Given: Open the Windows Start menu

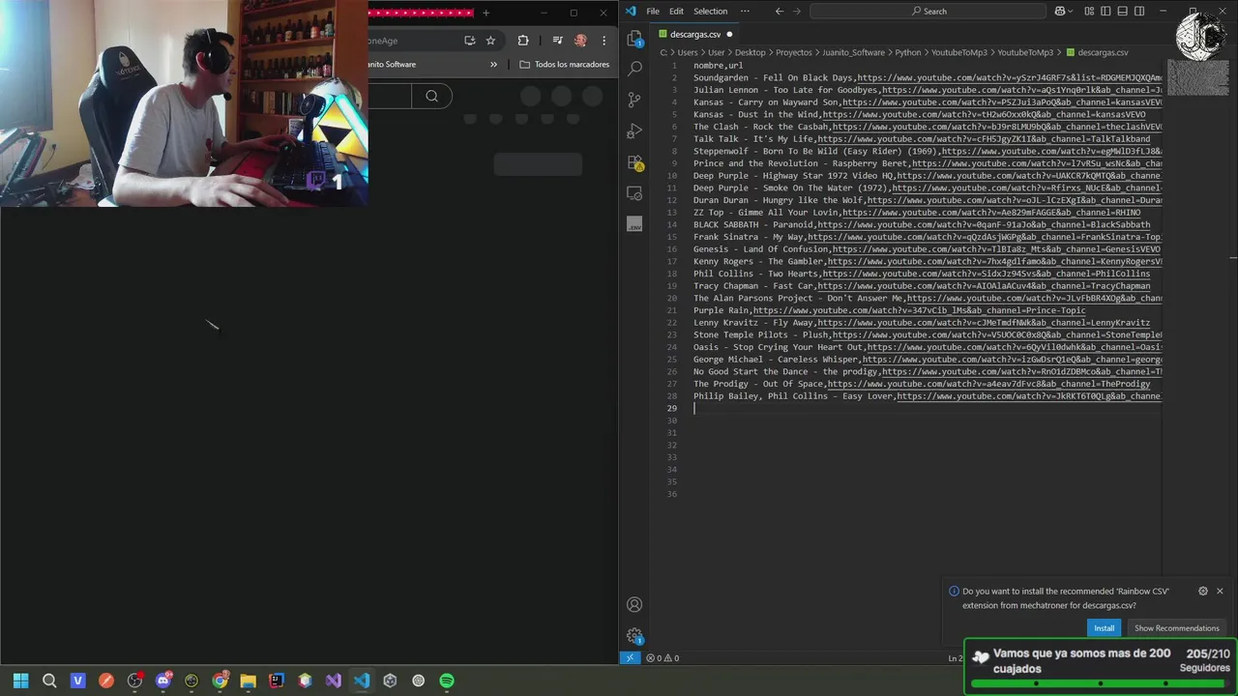Looking at the screenshot, I should [20, 681].
